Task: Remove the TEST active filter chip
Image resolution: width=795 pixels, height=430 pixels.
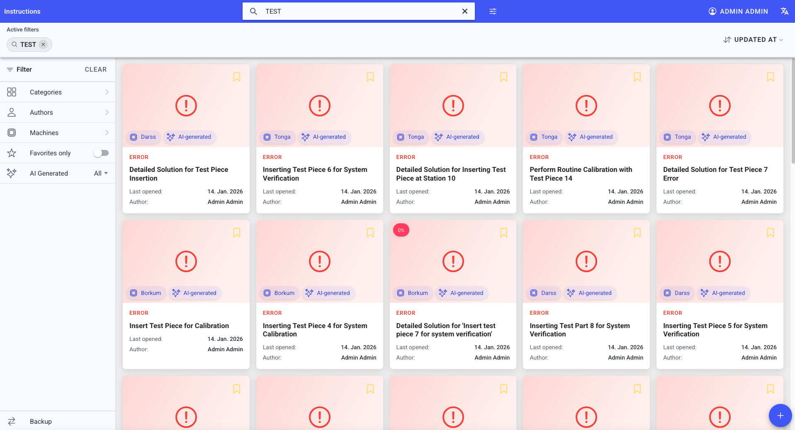Action: click(43, 44)
